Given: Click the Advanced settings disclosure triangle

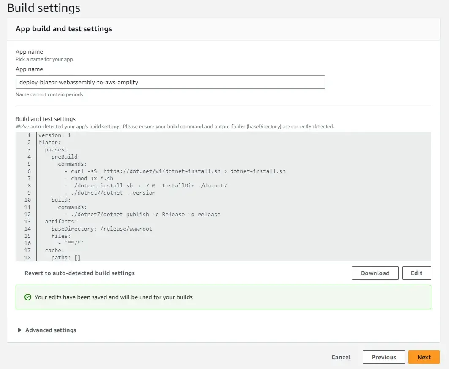Looking at the screenshot, I should click(x=19, y=330).
